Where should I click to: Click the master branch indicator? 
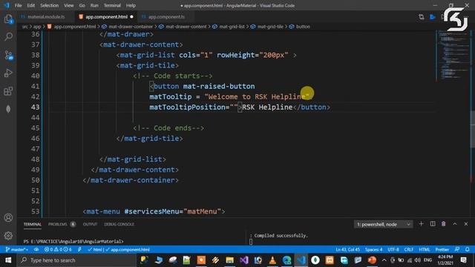[x=17, y=249]
